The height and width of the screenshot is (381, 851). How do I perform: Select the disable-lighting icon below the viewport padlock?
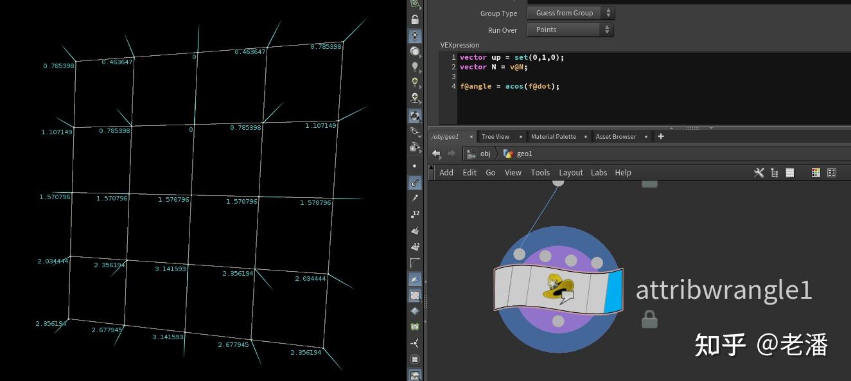(415, 36)
